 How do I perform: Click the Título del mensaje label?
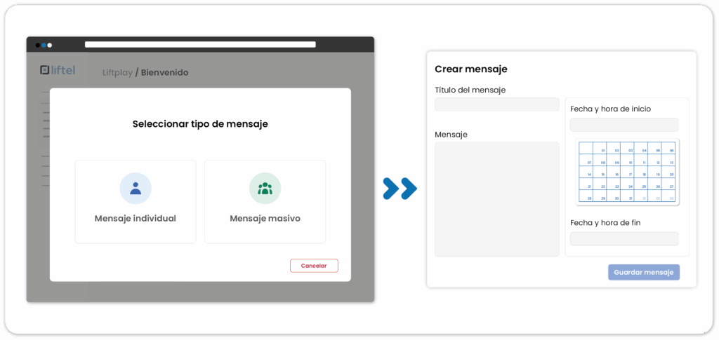click(x=470, y=90)
